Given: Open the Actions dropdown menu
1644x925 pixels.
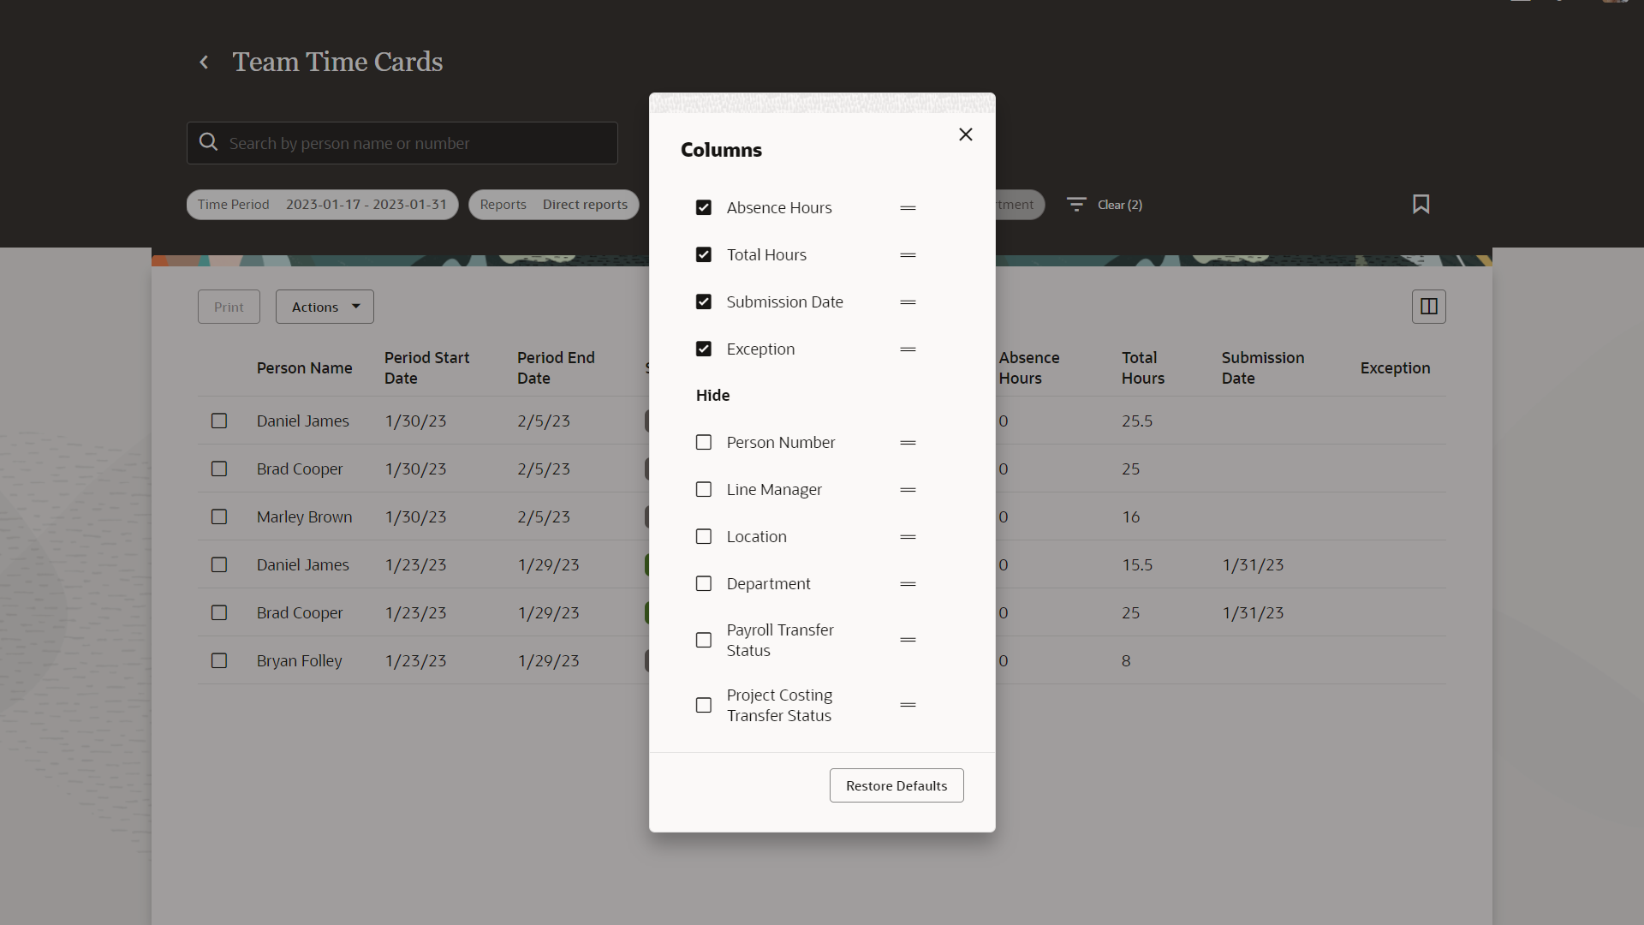Looking at the screenshot, I should [x=325, y=307].
